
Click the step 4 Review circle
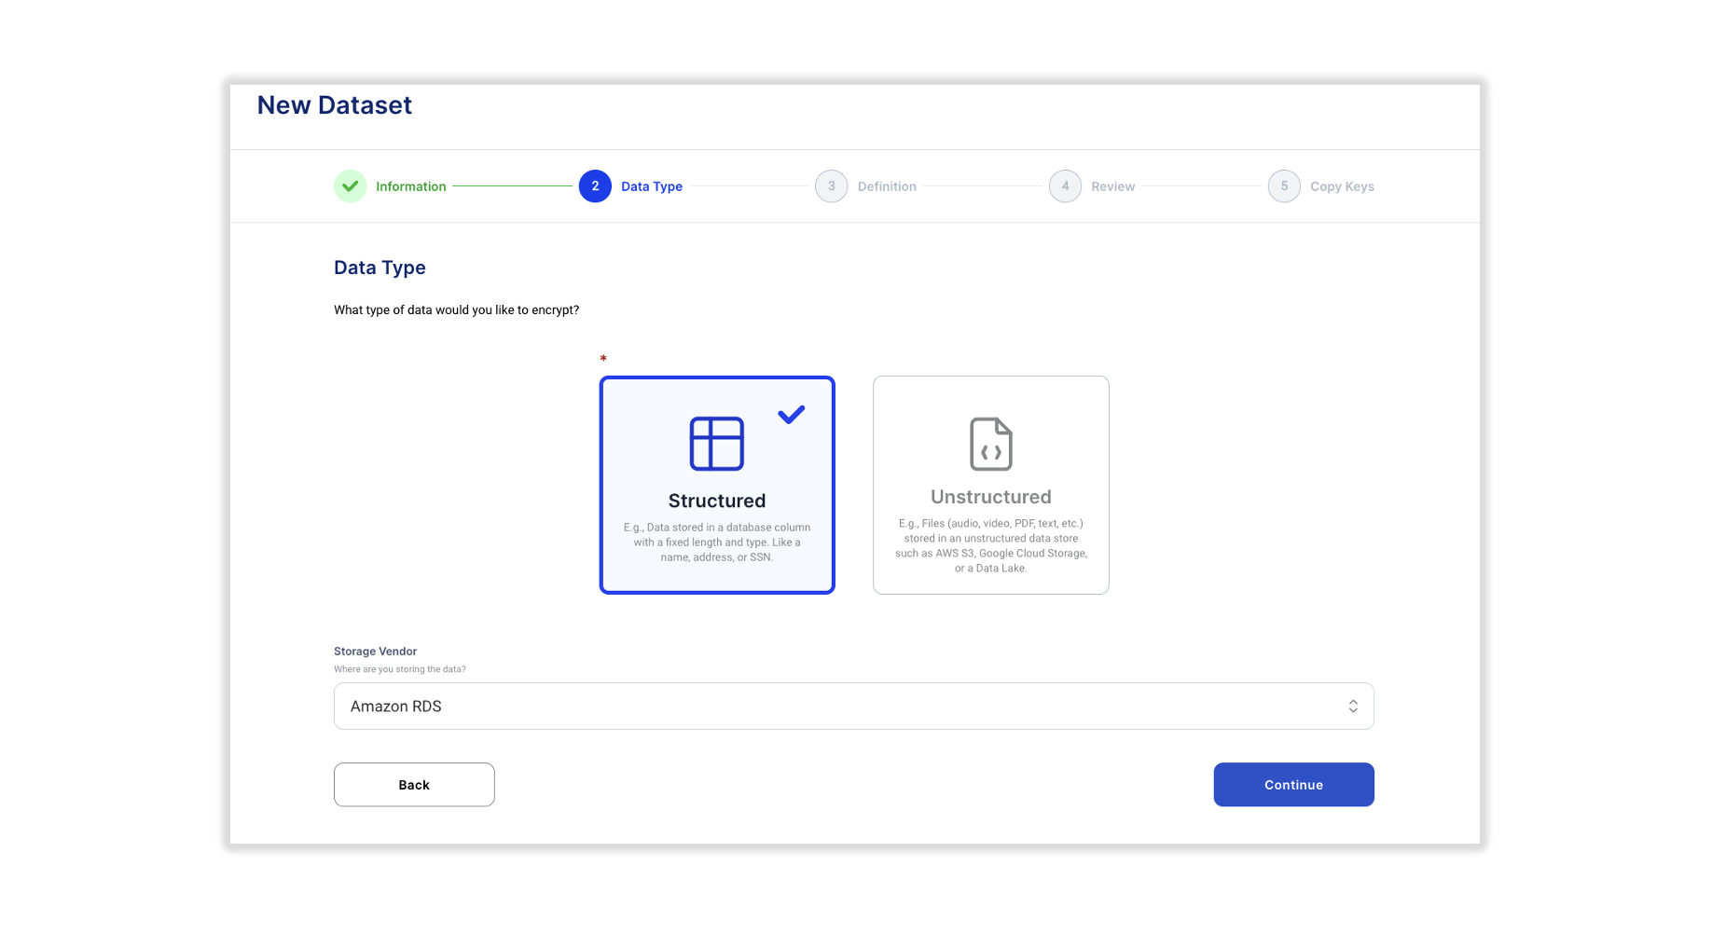(x=1065, y=186)
